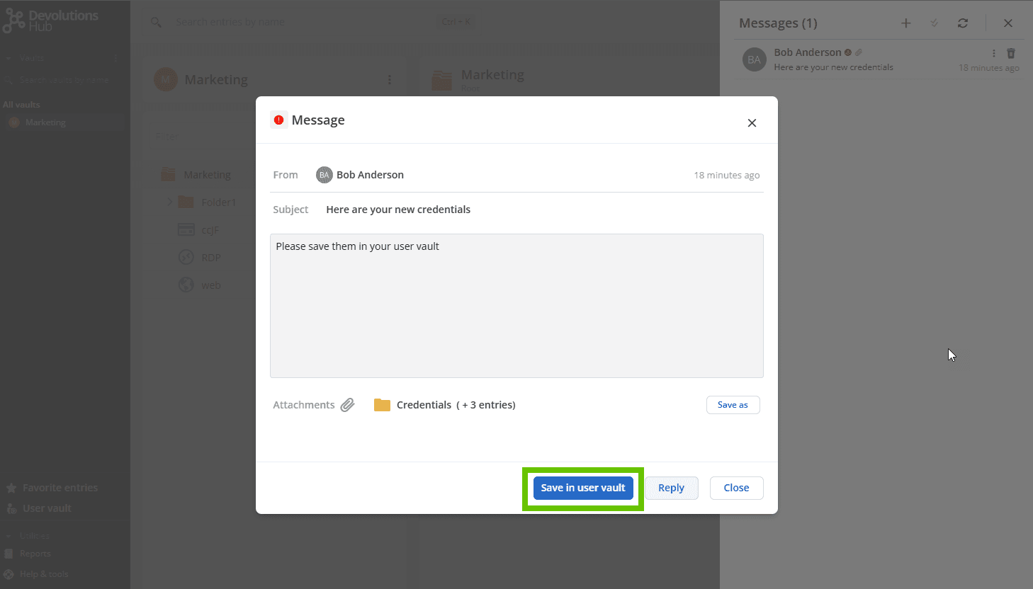
Task: Open the three-dot menu on Bob Anderson's message
Action: pyautogui.click(x=993, y=53)
